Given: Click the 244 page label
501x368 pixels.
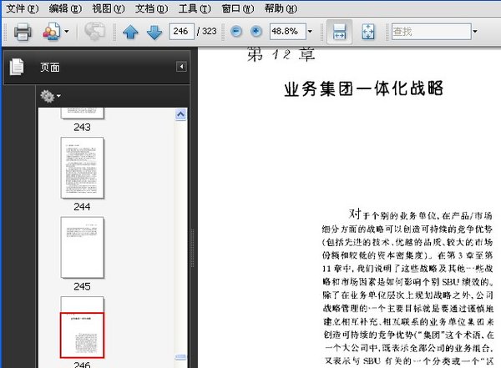Looking at the screenshot, I should click(x=82, y=207).
